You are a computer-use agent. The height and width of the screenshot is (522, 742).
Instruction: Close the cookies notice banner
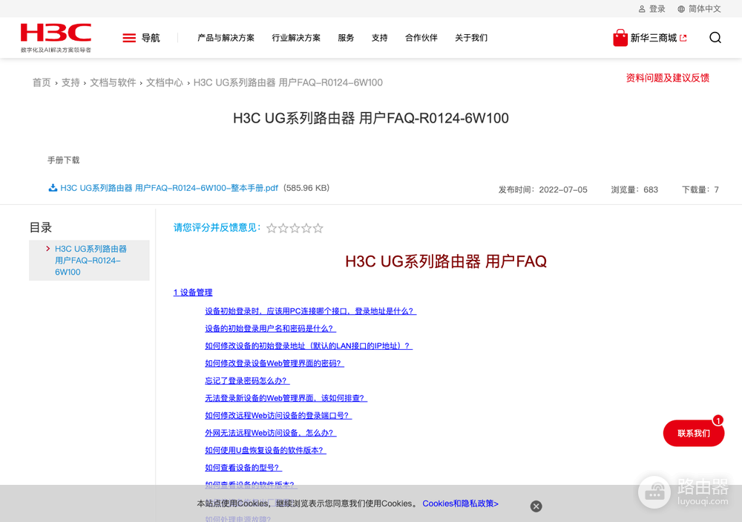pos(536,506)
